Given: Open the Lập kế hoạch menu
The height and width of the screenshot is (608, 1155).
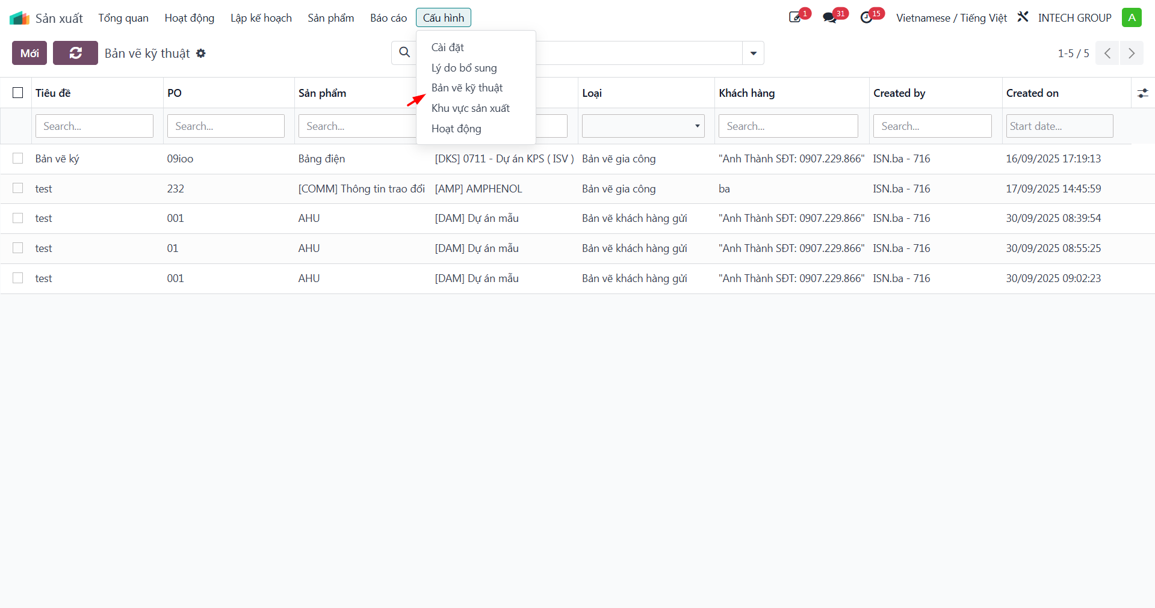Looking at the screenshot, I should pyautogui.click(x=261, y=18).
